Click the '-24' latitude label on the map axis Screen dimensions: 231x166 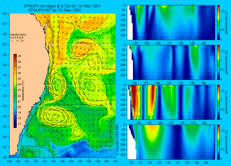(4, 14)
